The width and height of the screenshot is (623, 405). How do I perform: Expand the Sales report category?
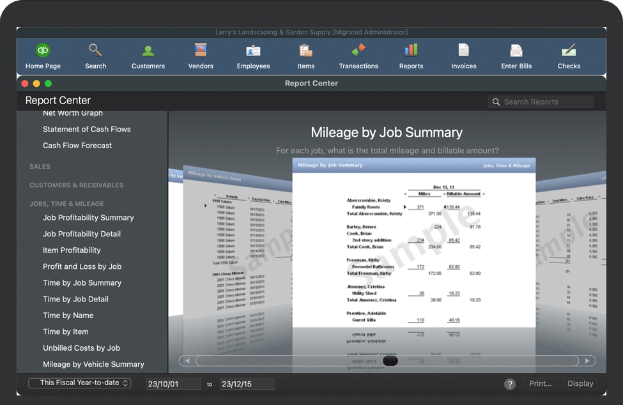[40, 167]
